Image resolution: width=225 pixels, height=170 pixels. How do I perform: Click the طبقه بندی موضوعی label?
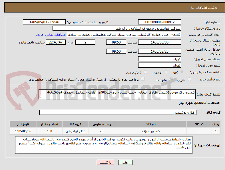(x=205, y=72)
